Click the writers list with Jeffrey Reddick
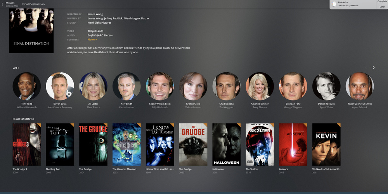The image size is (388, 194). tap(118, 19)
